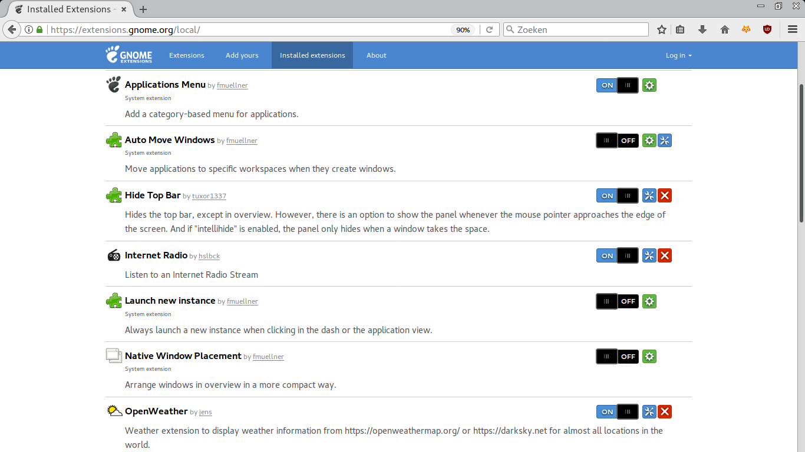The width and height of the screenshot is (805, 452).
Task: Click the GNOME Extensions logo
Action: [129, 55]
